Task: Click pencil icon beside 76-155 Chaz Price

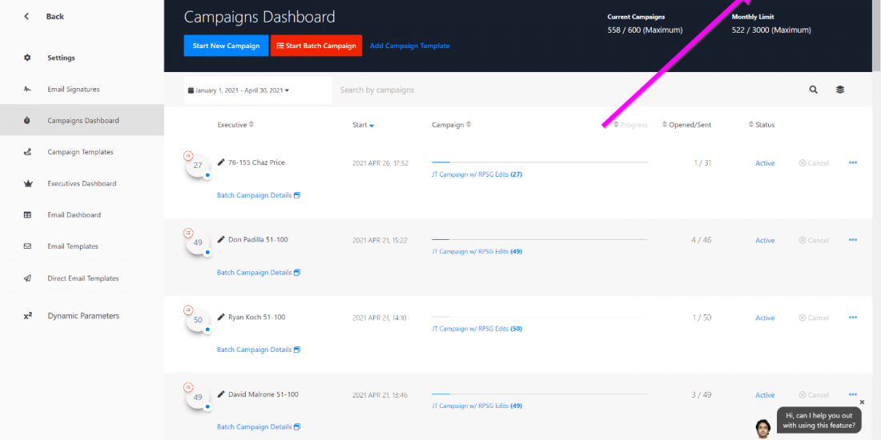Action: [x=221, y=162]
